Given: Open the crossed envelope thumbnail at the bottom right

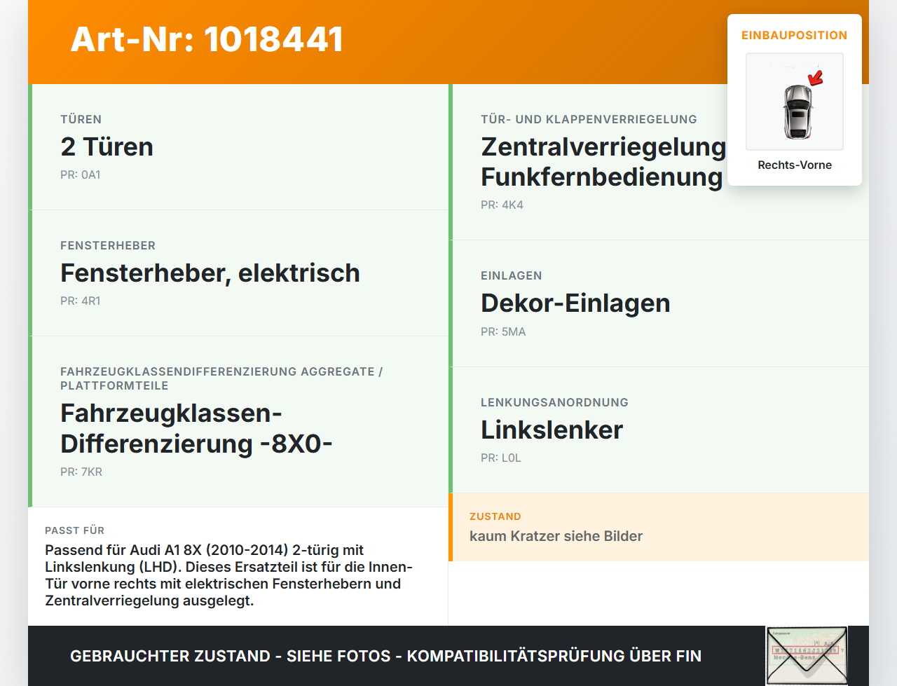Looking at the screenshot, I should pos(807,656).
